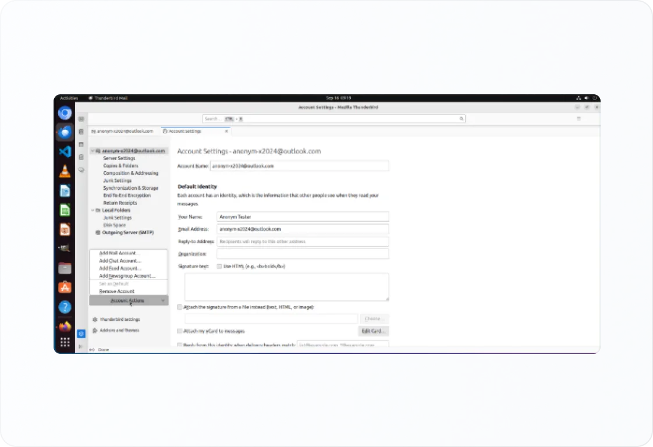Open LibreOffice Impress from the dock
Viewport: 653px width, 447px height.
[x=65, y=229]
